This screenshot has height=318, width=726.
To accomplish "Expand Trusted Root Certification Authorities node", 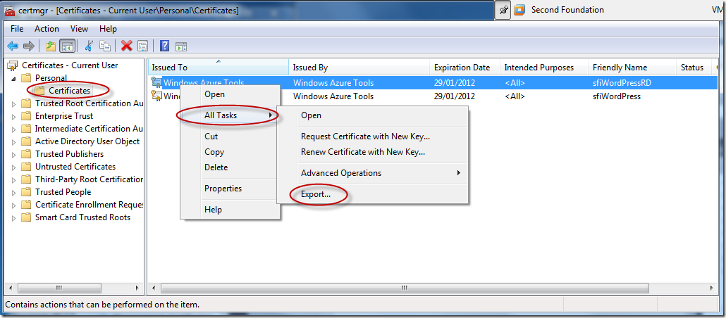I will click(14, 104).
